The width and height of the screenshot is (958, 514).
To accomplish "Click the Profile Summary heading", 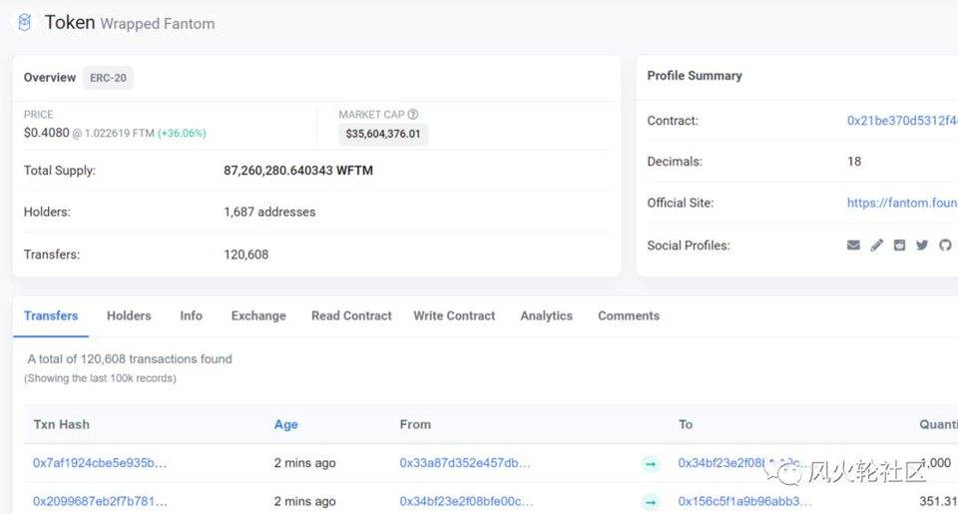I will (695, 76).
